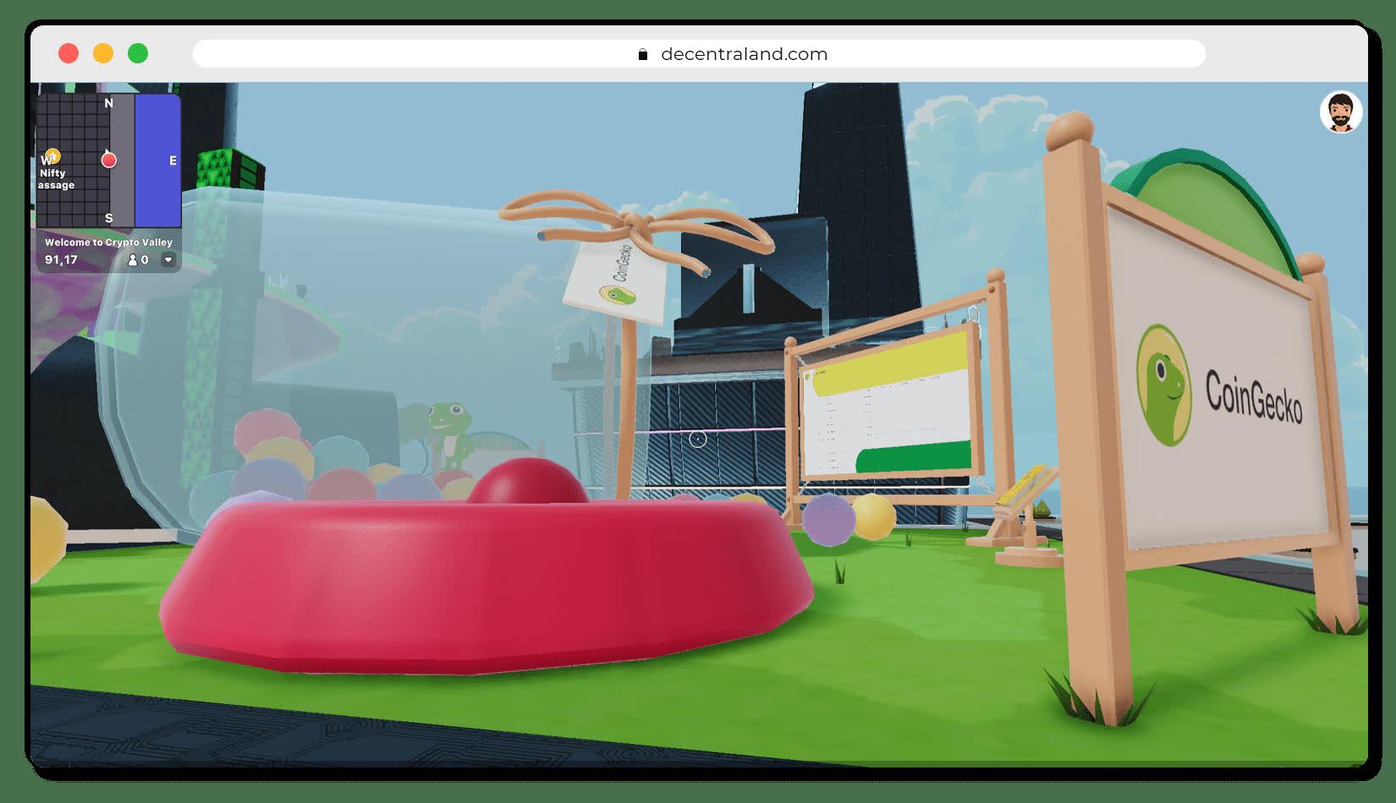Focus the decentraland.com address bar
1396x803 pixels.
[x=699, y=54]
